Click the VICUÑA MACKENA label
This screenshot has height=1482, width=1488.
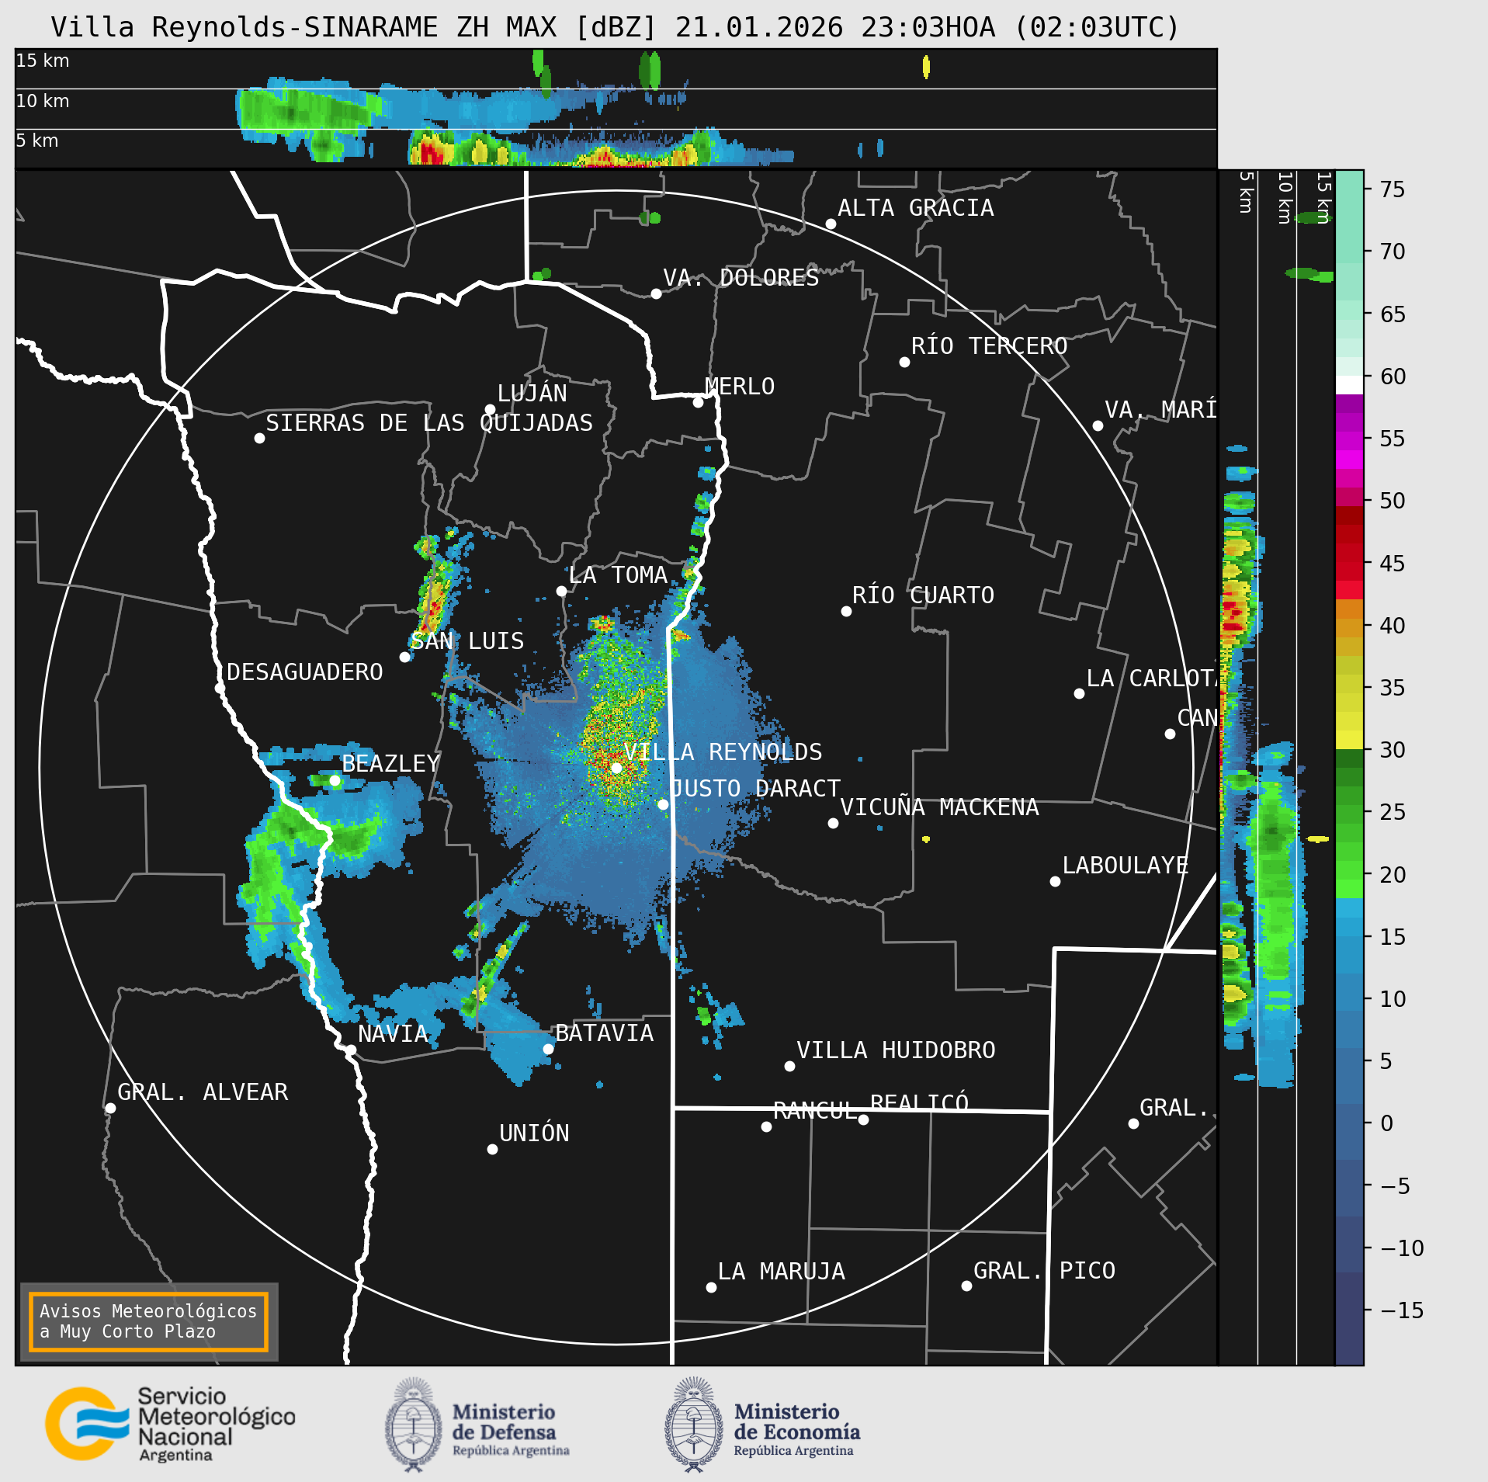(x=939, y=807)
